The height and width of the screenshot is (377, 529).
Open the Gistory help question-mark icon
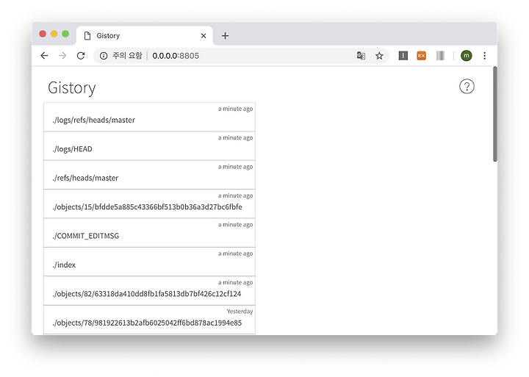(x=467, y=87)
